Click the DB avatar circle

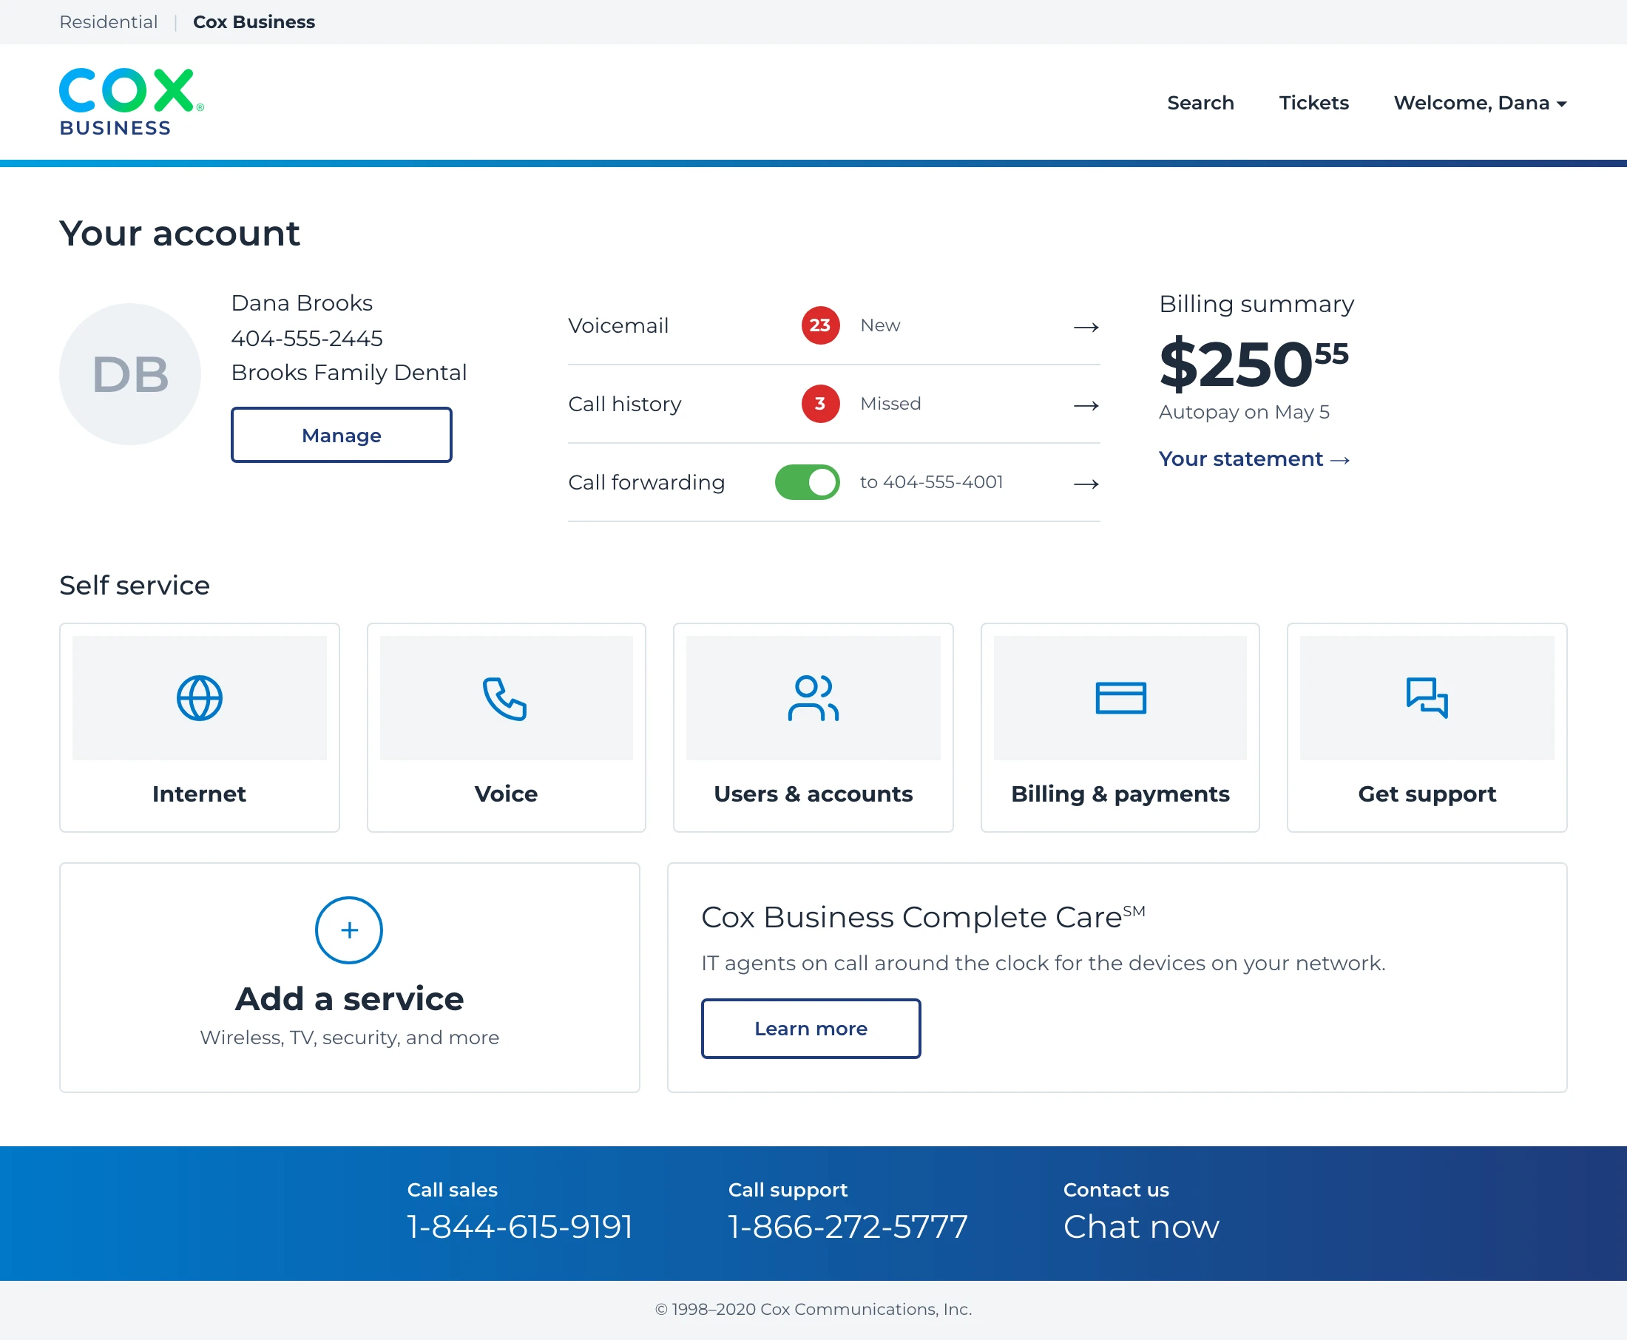pos(130,374)
